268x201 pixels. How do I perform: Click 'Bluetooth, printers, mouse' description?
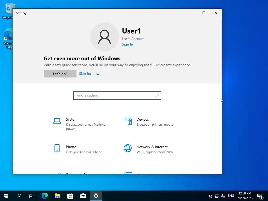pyautogui.click(x=155, y=125)
